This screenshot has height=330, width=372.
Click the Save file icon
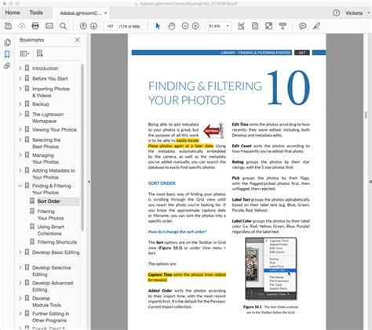8,26
